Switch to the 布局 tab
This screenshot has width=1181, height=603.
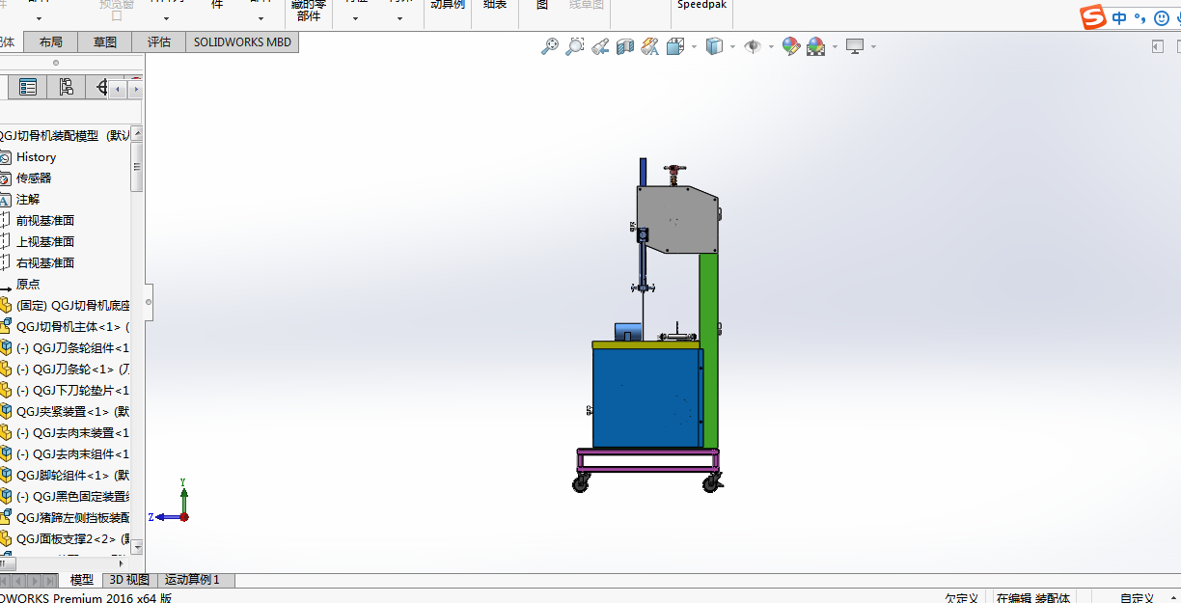50,42
